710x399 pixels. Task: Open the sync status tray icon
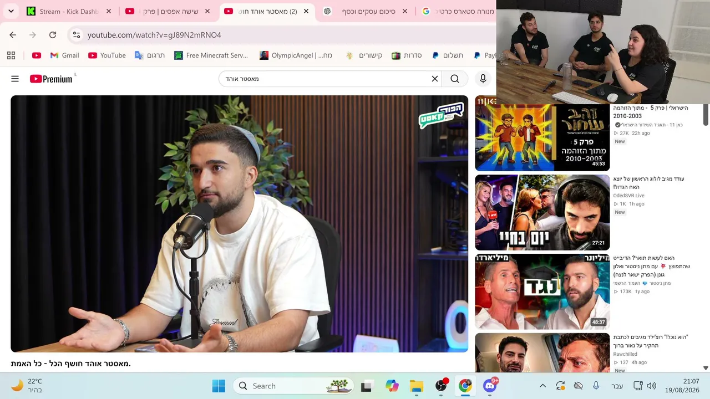[560, 386]
